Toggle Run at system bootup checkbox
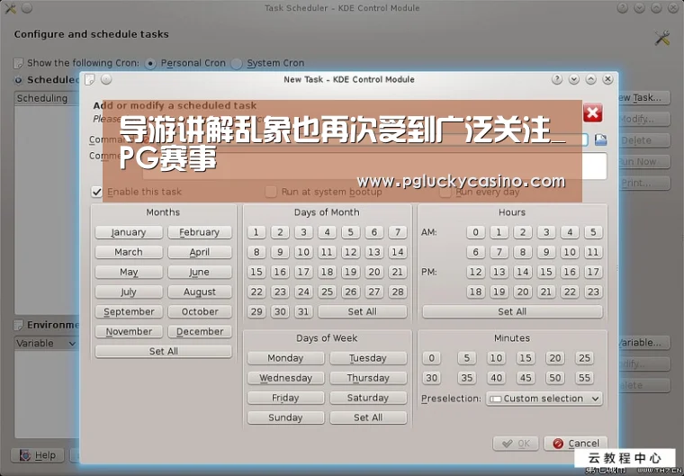 coord(271,192)
